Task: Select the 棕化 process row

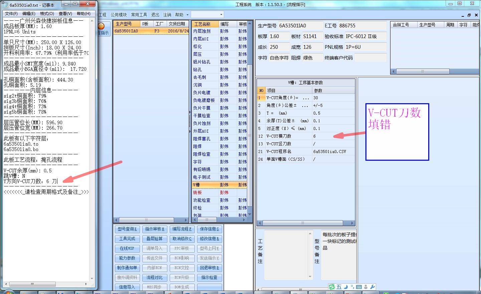Action: coord(219,46)
